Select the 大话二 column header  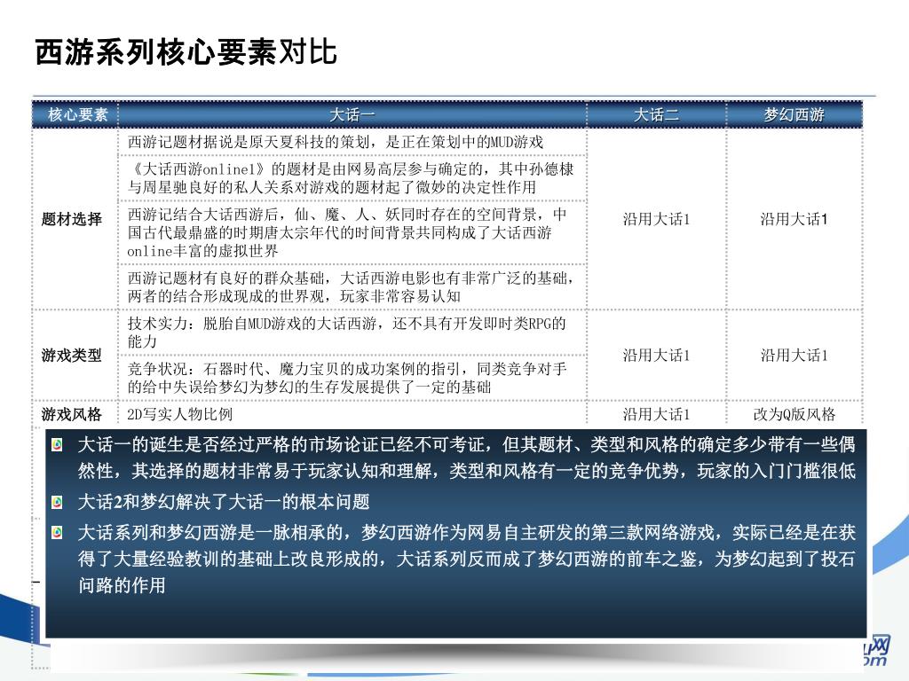[656, 114]
